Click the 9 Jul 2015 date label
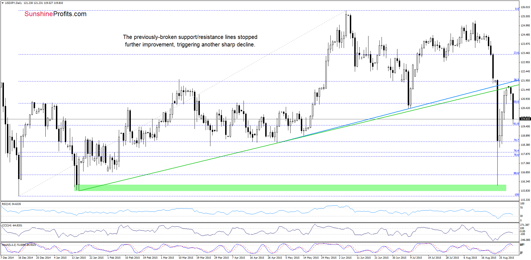 coord(416,257)
